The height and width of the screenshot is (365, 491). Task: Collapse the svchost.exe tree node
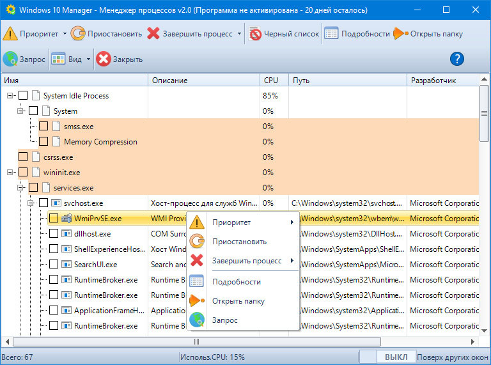point(31,203)
